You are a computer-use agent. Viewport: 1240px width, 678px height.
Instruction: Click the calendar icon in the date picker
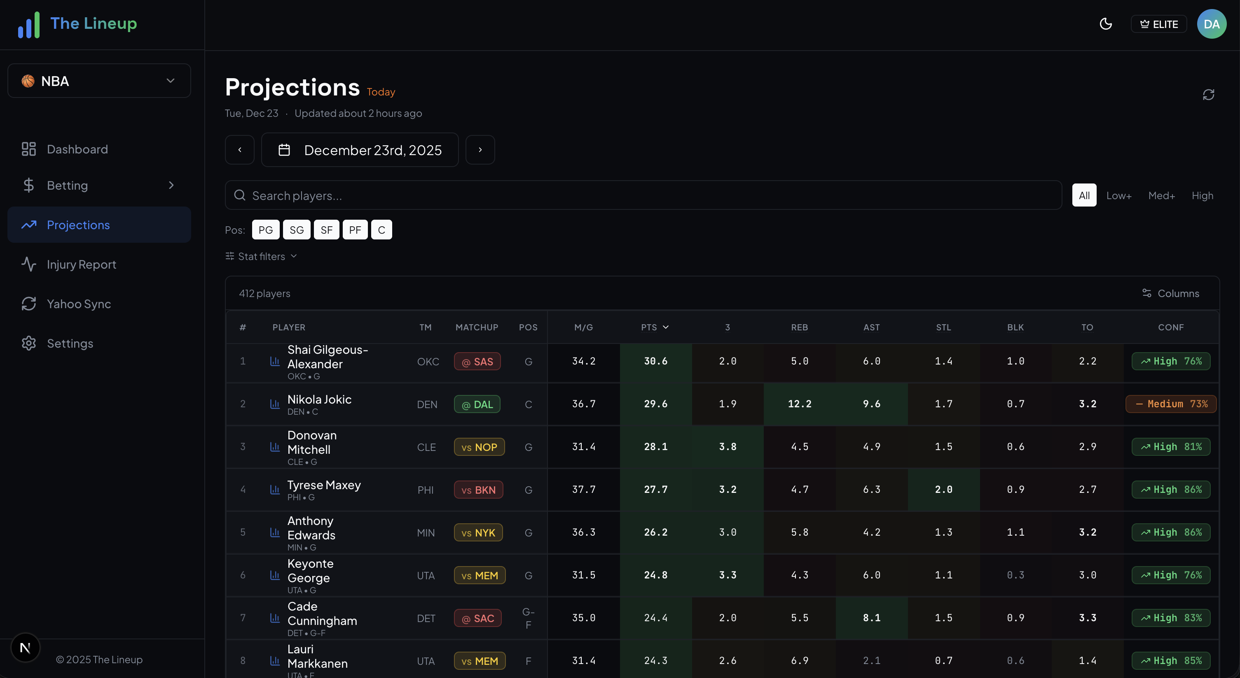[284, 149]
